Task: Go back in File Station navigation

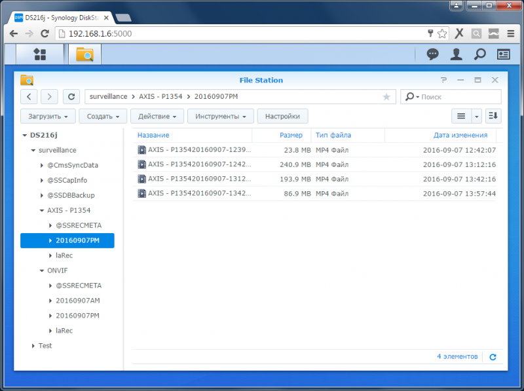Action: coord(29,96)
